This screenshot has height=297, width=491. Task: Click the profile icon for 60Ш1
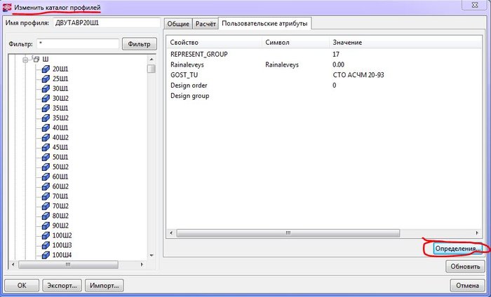pos(46,177)
